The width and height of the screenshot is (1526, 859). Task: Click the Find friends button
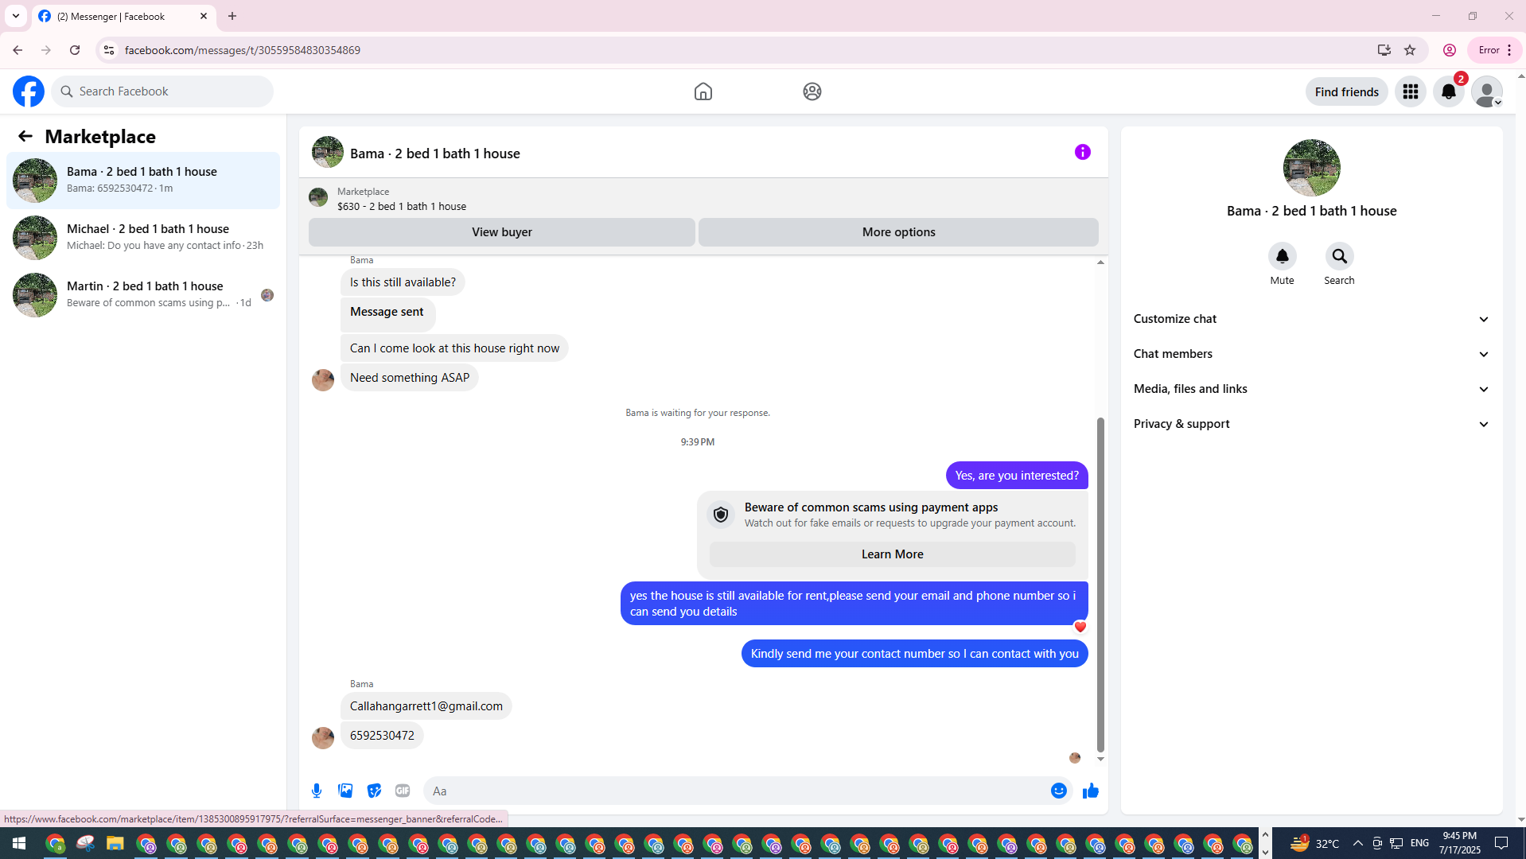[x=1346, y=91]
